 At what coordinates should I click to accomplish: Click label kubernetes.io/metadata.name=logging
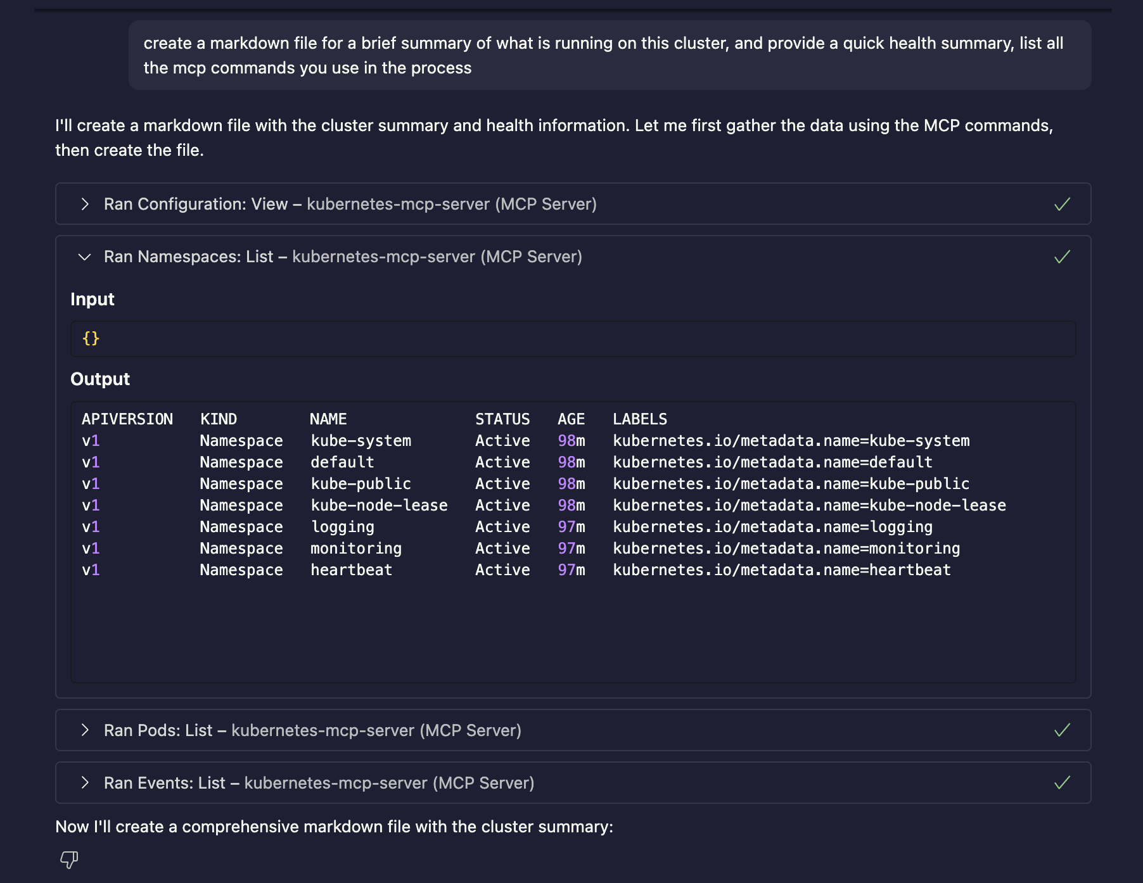[773, 527]
